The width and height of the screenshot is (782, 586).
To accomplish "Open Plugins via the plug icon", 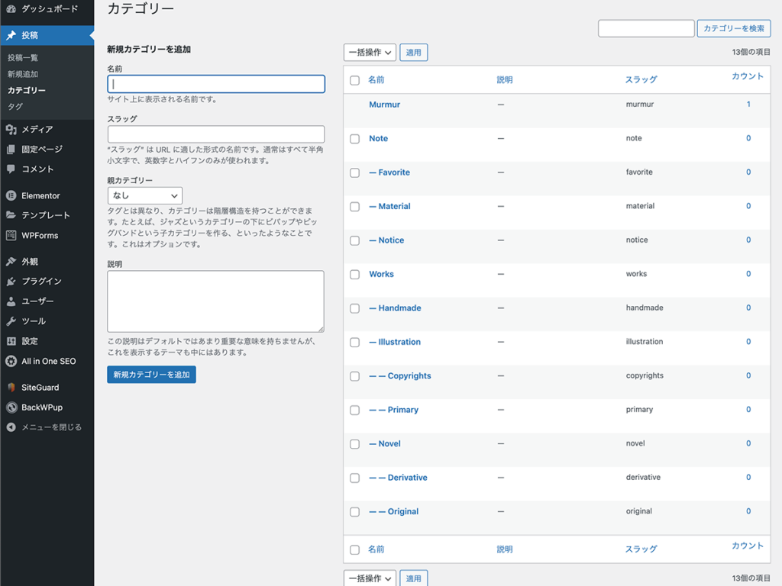I will [11, 282].
